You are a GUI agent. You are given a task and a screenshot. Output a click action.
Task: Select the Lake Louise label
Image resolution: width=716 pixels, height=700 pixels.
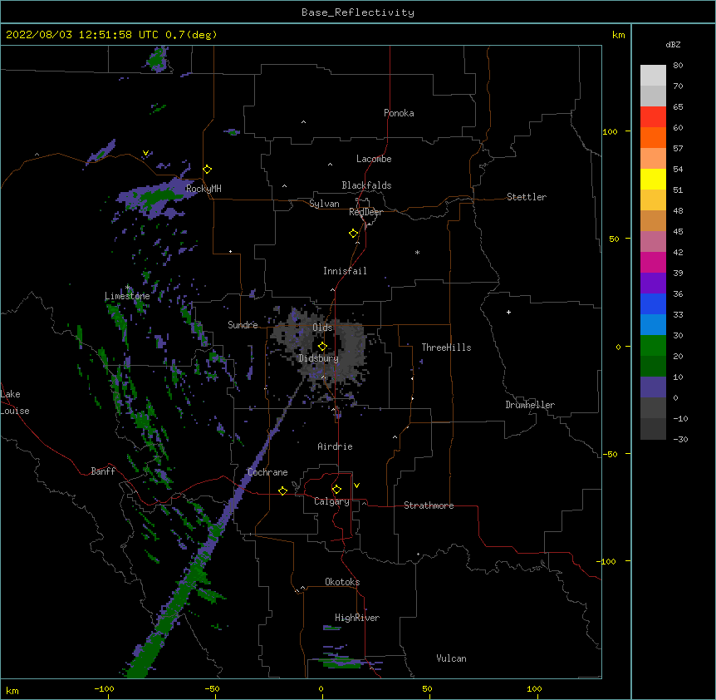pos(15,402)
